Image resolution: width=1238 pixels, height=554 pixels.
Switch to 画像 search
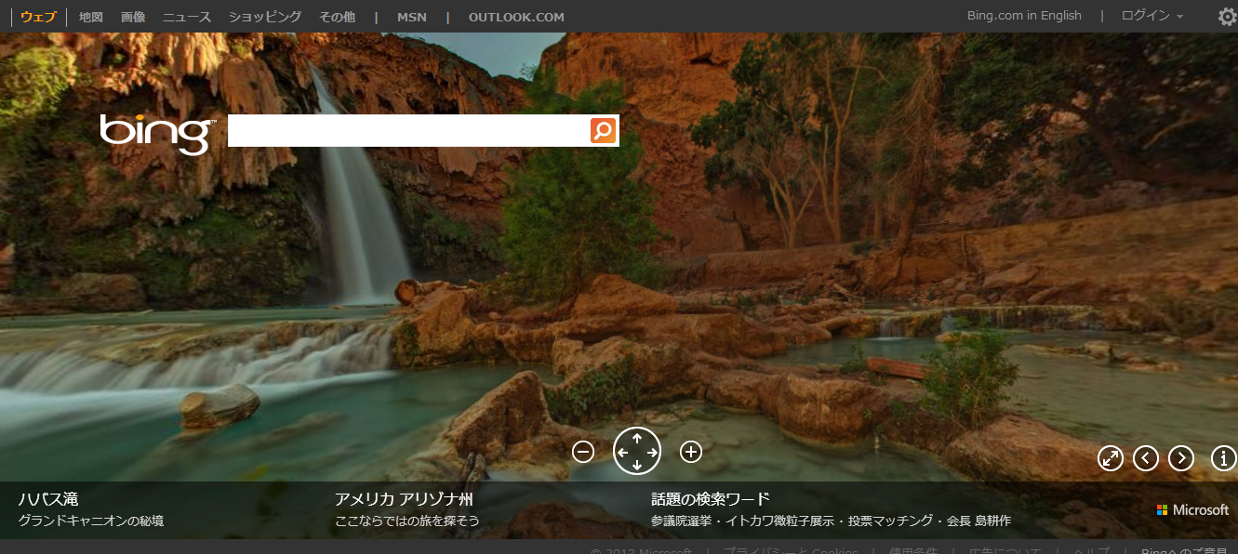(x=133, y=17)
